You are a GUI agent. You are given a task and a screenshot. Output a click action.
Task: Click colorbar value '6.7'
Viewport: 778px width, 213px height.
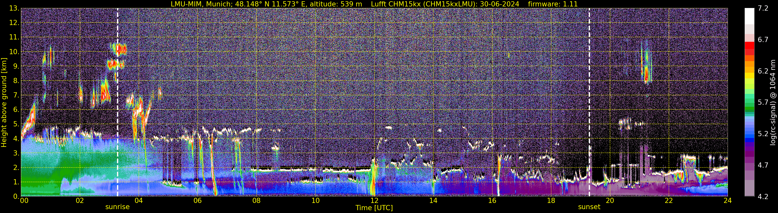point(763,39)
